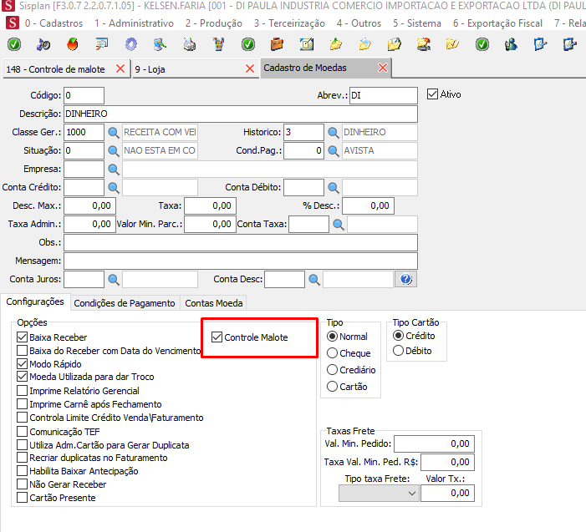
Task: Click the music notes toolbar icon
Action: (x=43, y=44)
